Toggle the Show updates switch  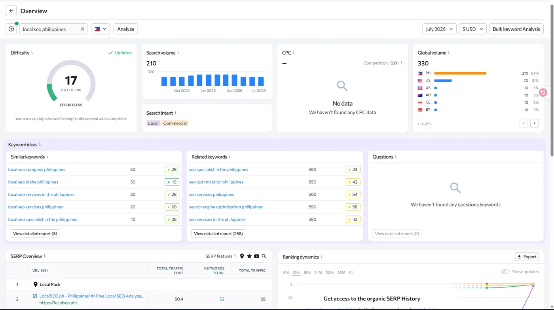505,272
